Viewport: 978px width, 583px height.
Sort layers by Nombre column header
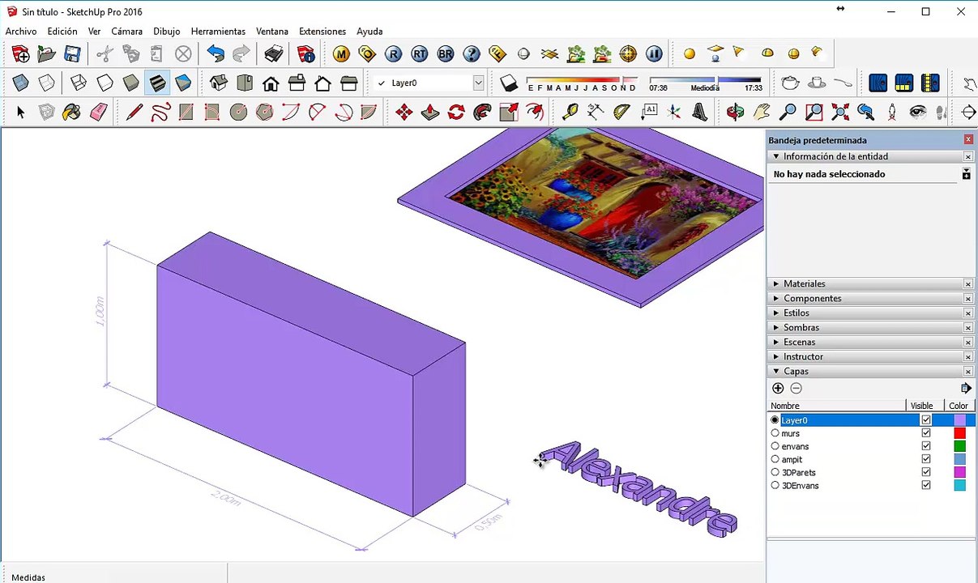[x=836, y=406]
